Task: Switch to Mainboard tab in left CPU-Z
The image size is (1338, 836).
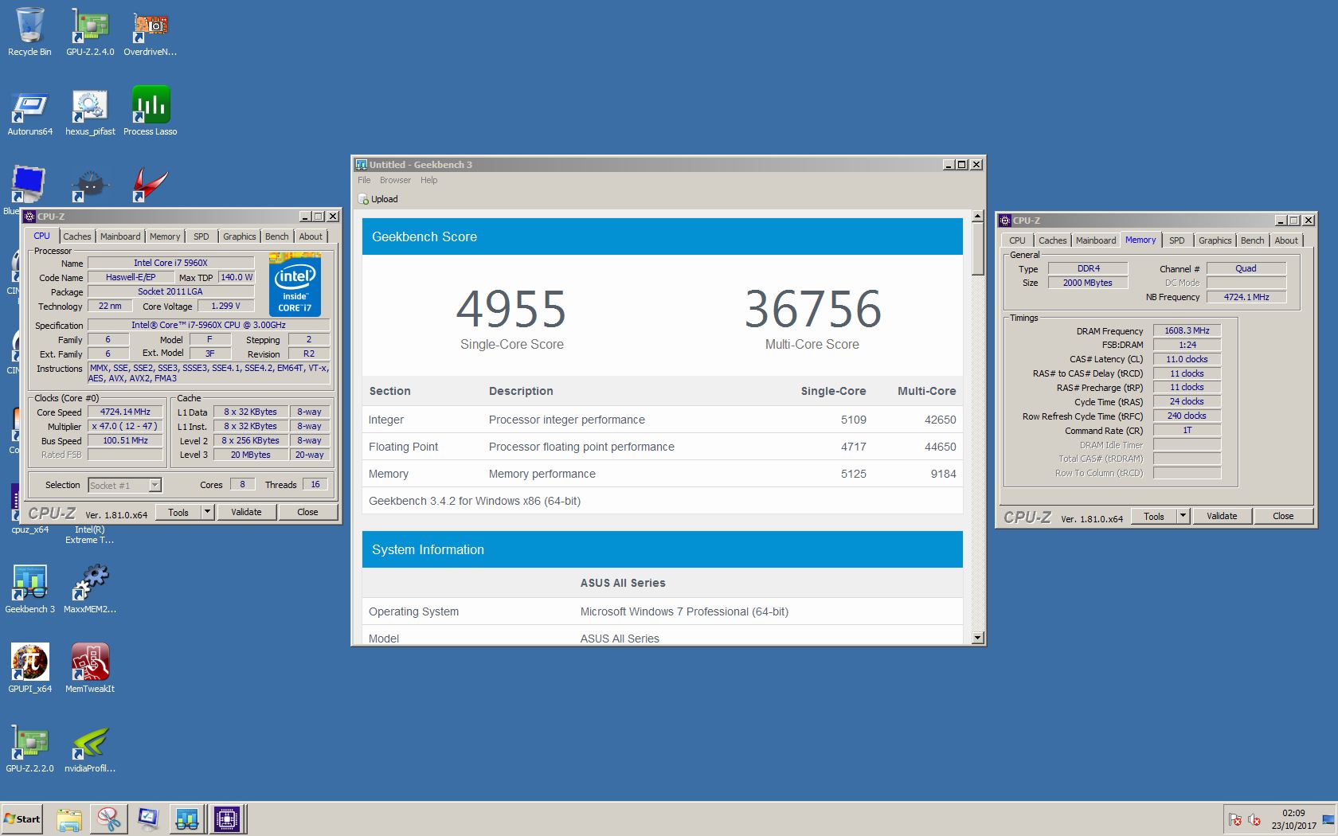Action: 120,236
